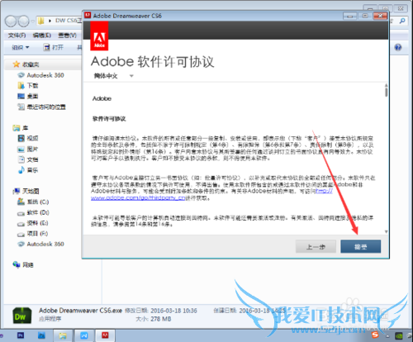Select 软件 (D:) drive

point(33,212)
